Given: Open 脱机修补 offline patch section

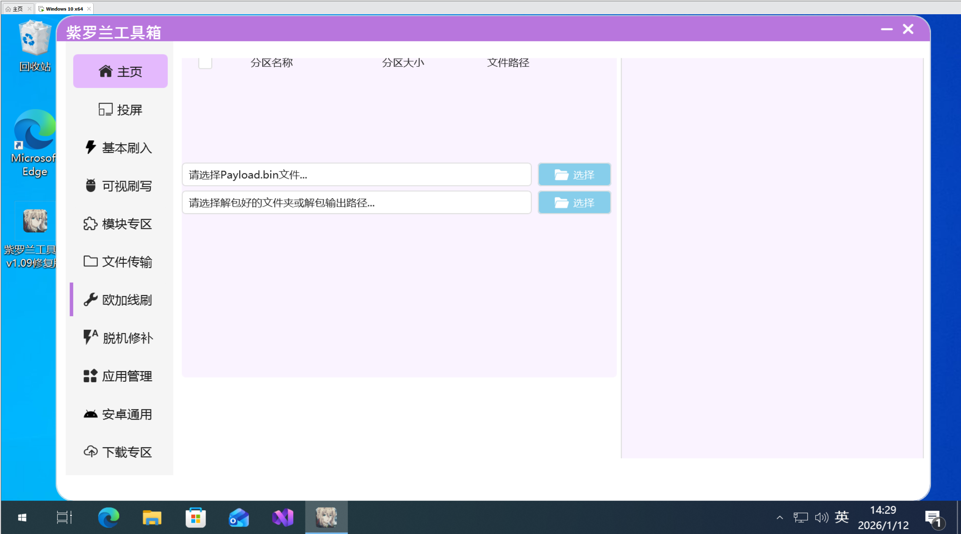Looking at the screenshot, I should click(118, 338).
